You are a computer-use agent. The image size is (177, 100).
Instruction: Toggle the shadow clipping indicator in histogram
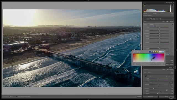click(144, 5)
